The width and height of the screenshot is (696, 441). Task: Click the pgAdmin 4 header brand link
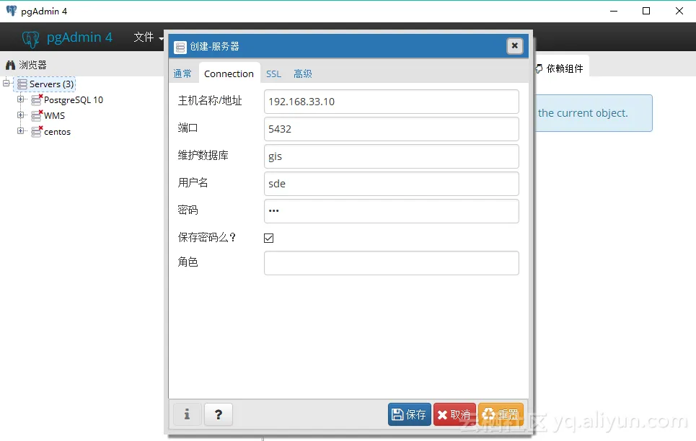pos(68,37)
